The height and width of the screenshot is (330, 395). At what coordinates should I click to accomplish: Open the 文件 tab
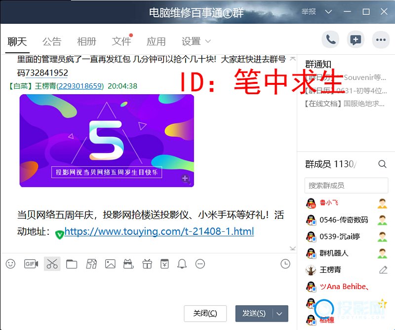pyautogui.click(x=121, y=41)
